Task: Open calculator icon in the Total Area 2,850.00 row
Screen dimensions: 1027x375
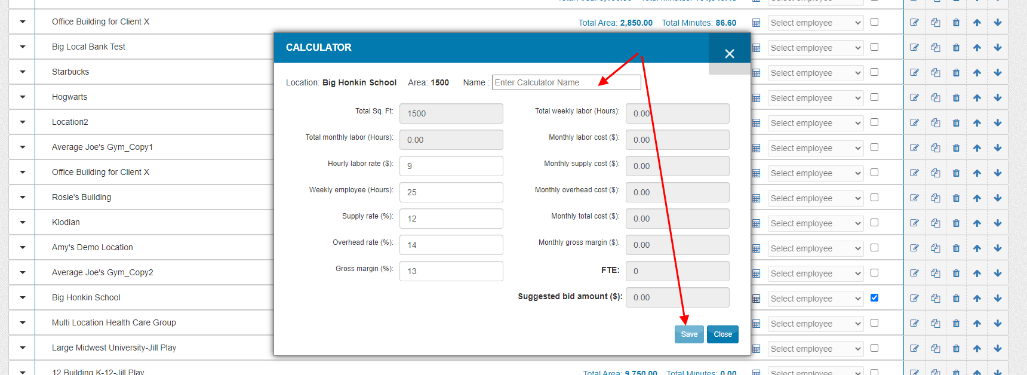Action: pyautogui.click(x=756, y=23)
